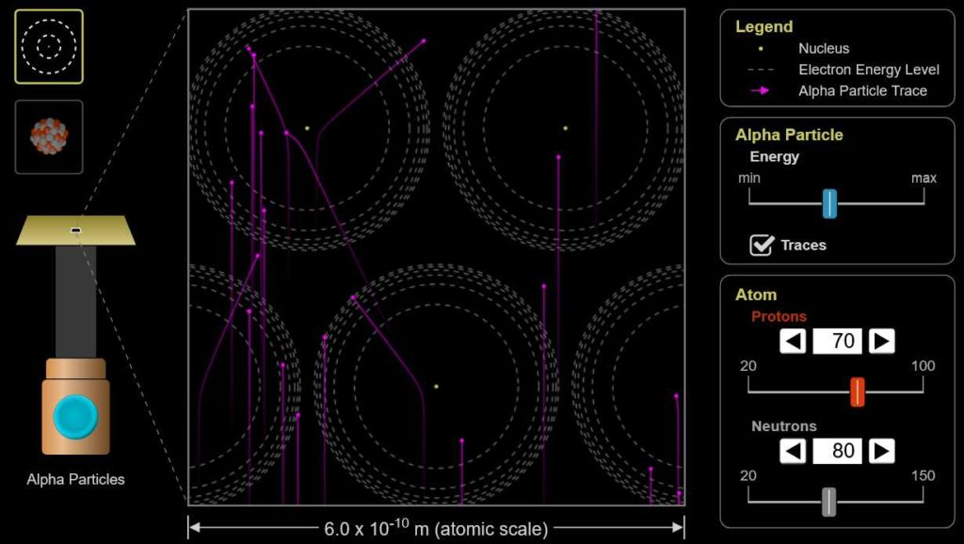Click the Protons label
Image resolution: width=964 pixels, height=544 pixels.
pos(779,316)
